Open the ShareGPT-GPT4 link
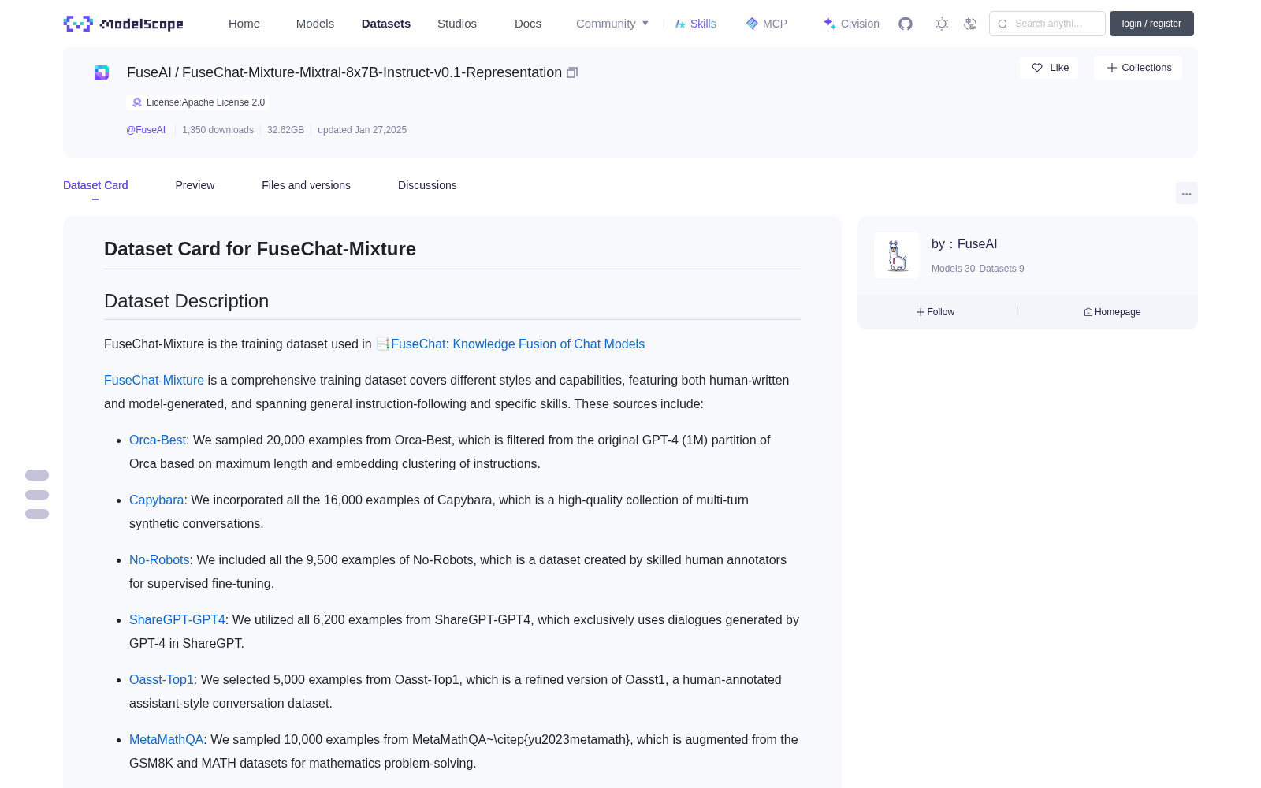The height and width of the screenshot is (788, 1261). click(177, 620)
